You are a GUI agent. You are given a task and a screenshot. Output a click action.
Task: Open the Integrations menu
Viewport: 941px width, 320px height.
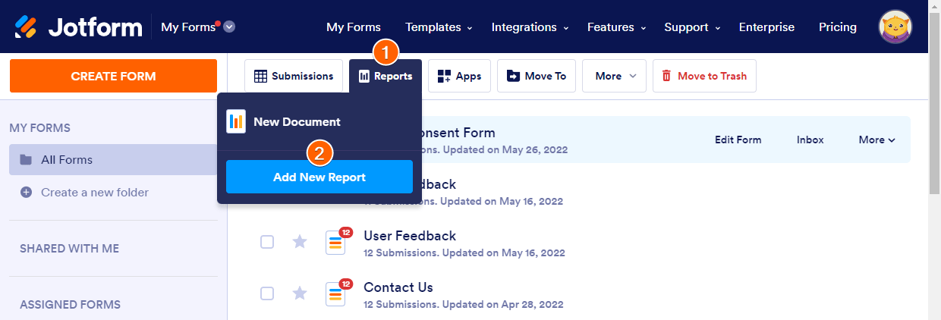click(x=530, y=27)
